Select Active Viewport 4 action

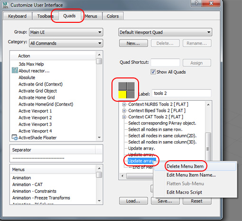click(x=35, y=131)
